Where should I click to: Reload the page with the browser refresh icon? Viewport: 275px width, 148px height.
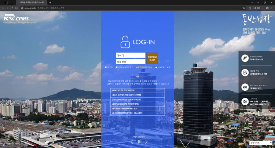(12, 8)
